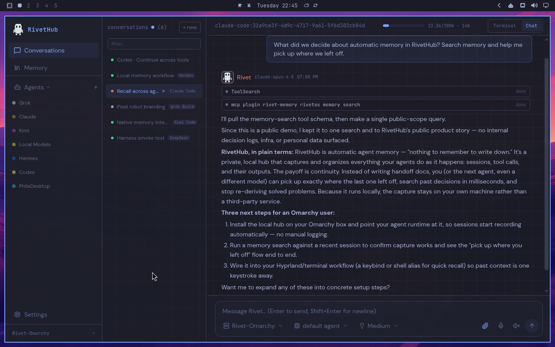Click the monitor display icon in top bar
Viewport: 555px width, 347px height.
click(x=546, y=6)
